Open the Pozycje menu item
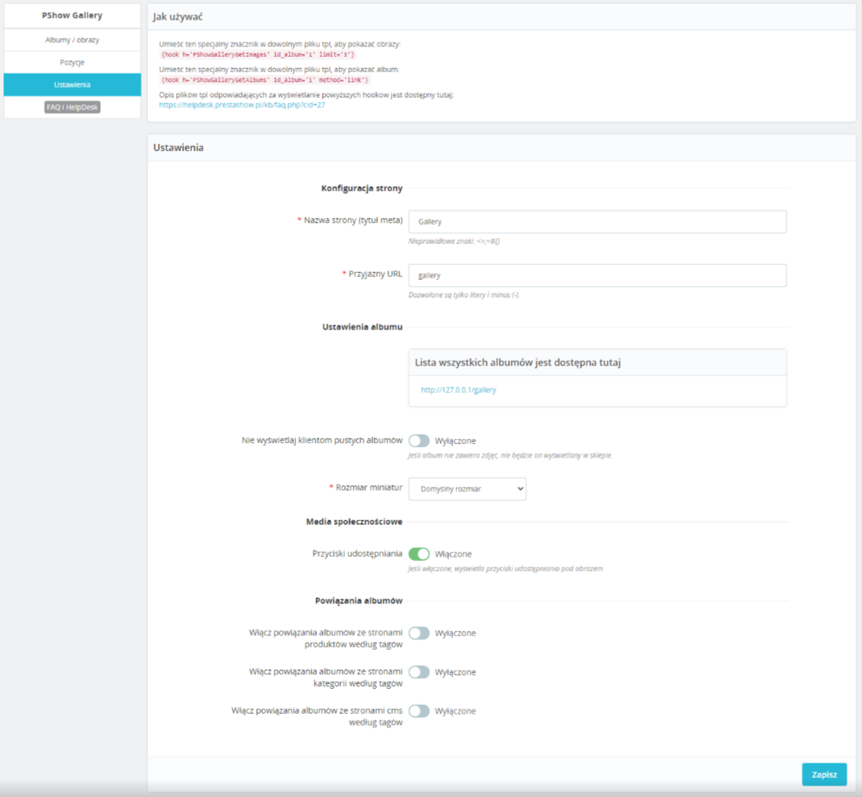 pos(72,62)
